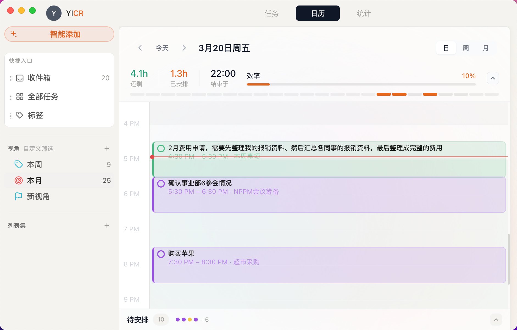Screen dimensions: 517x330
Task: Expand the 待安排 panel chevron
Action: pos(496,319)
